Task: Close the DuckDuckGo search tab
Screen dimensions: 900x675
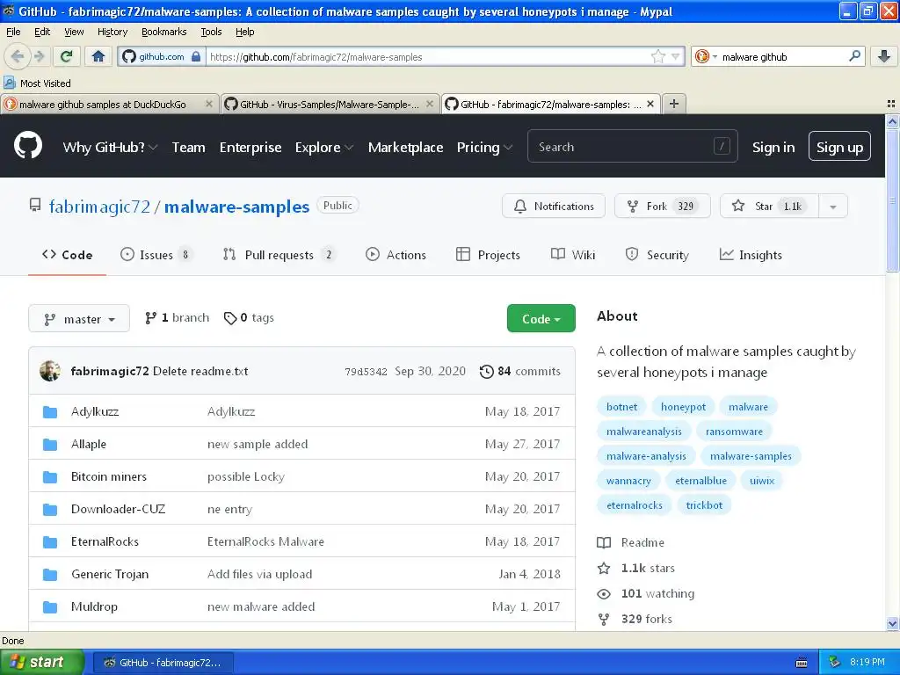Action: [209, 104]
